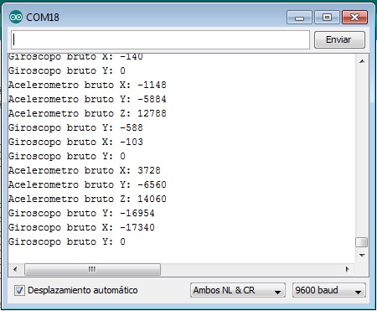
Task: Click the vertical scrollbar down arrow
Action: click(x=362, y=256)
